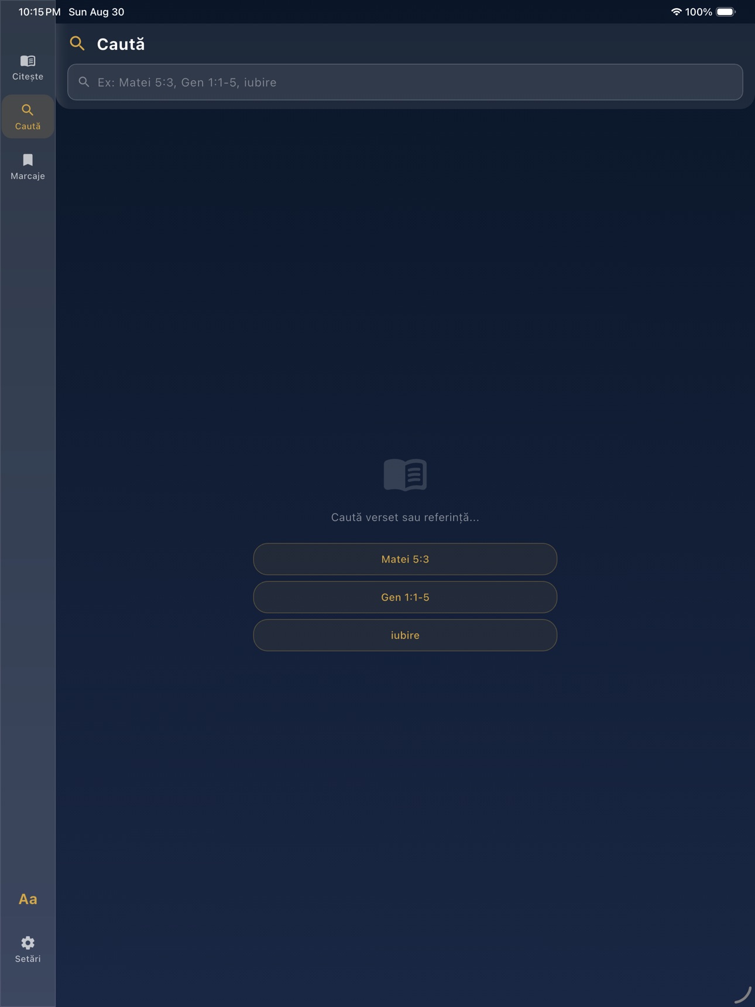
Task: Click the battery indicator in status bar
Action: coord(726,12)
